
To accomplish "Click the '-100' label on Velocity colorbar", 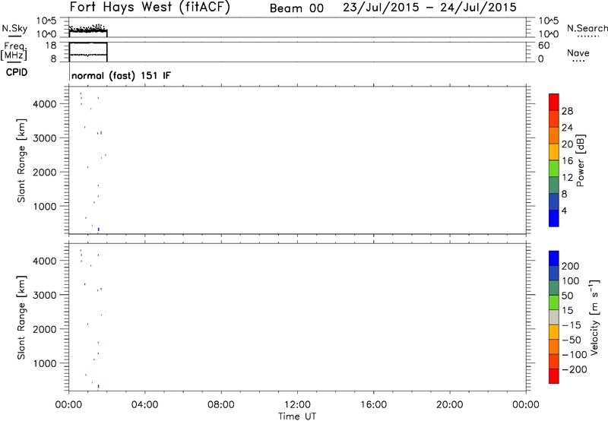I will click(x=575, y=355).
